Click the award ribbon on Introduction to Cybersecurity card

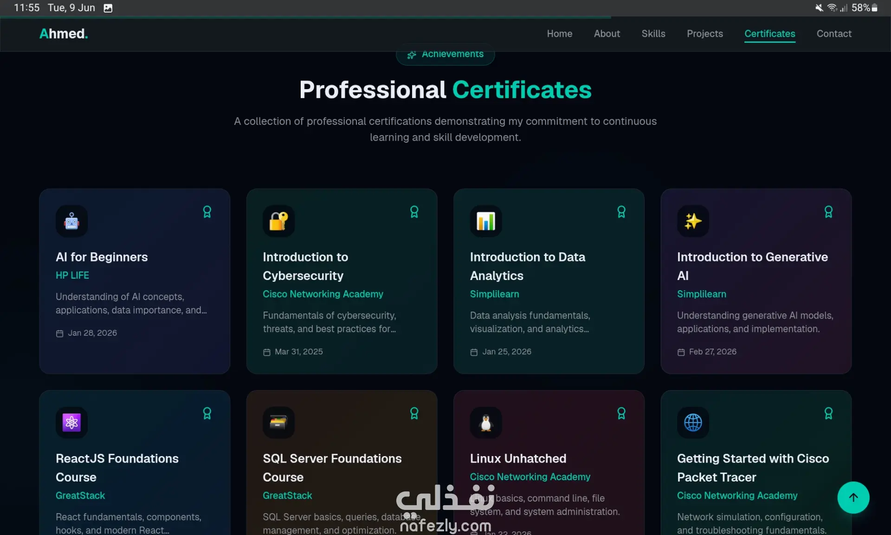414,212
